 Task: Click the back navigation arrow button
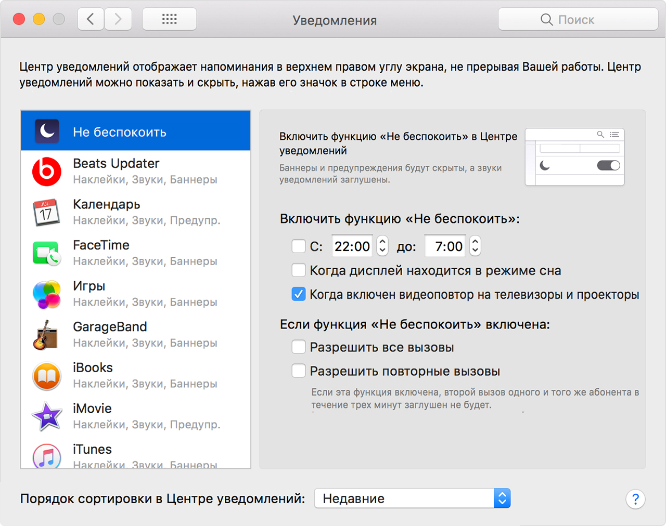tap(91, 20)
